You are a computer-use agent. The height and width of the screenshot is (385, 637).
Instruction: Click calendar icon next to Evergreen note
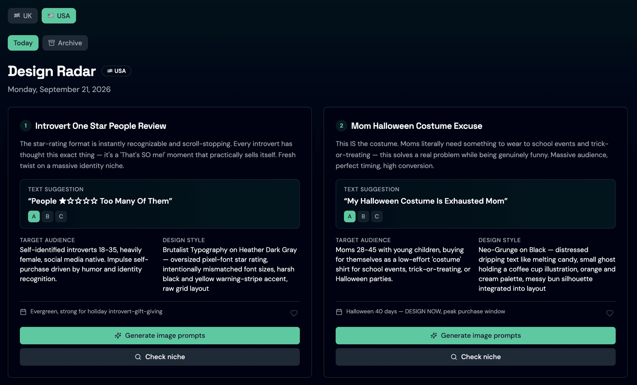coord(23,312)
